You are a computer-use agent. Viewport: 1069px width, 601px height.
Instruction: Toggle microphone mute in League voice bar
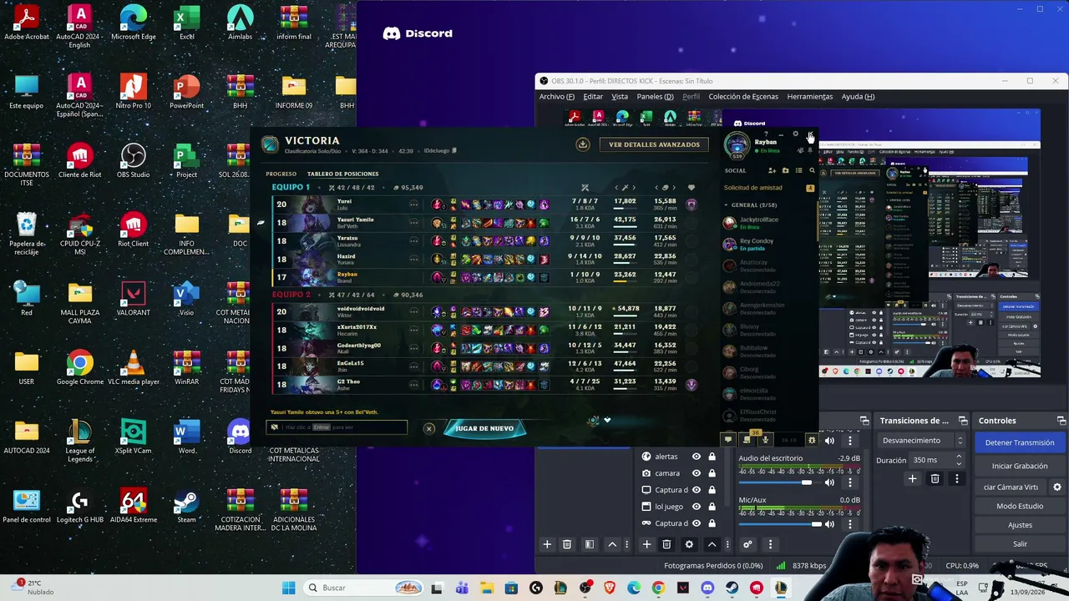(764, 440)
